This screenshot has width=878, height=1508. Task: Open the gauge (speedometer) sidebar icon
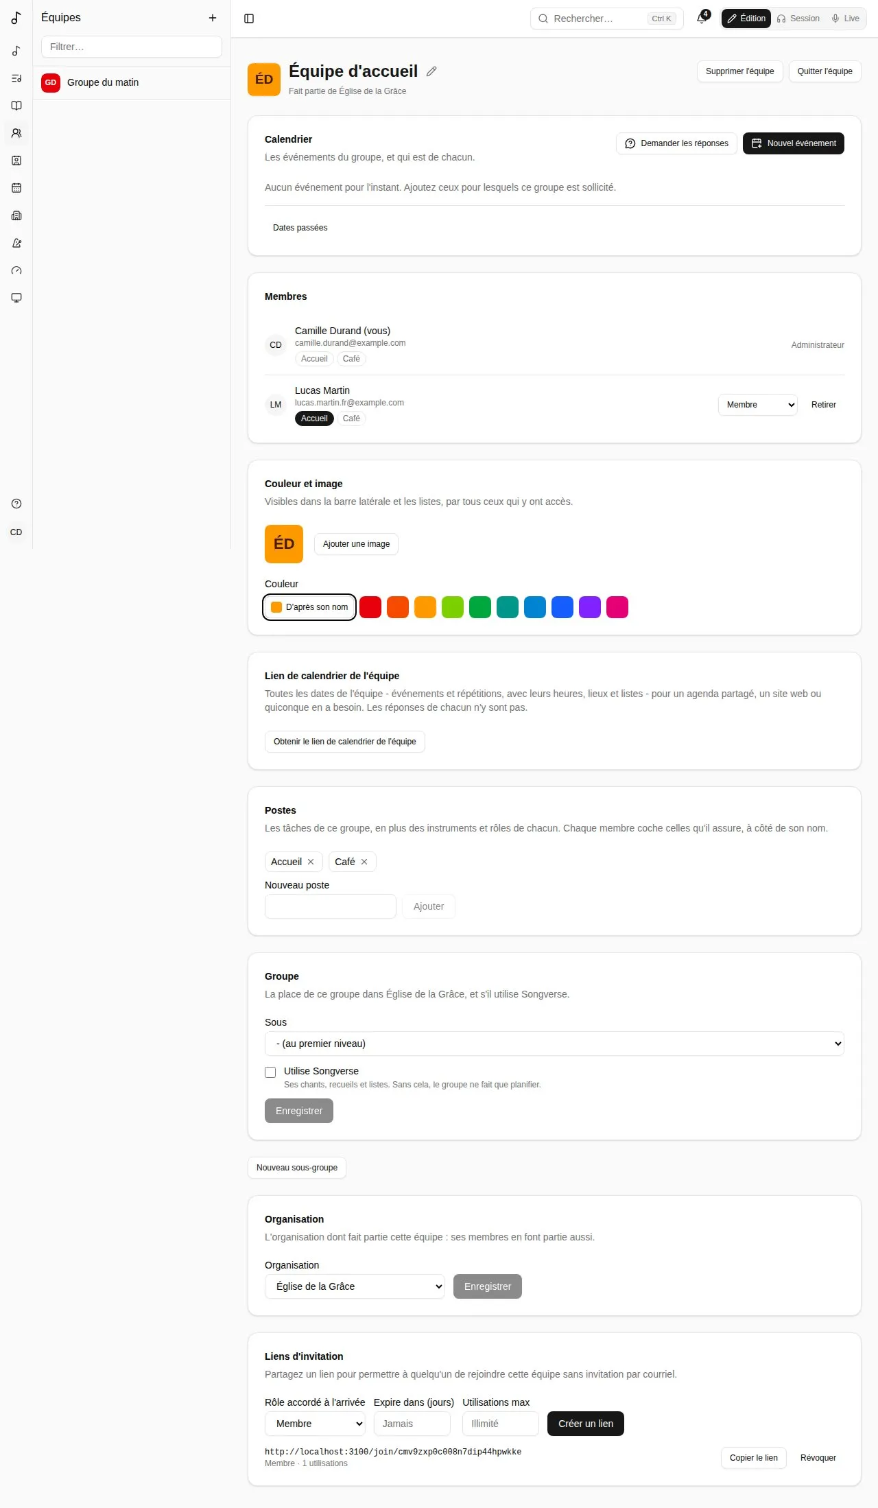tap(16, 270)
